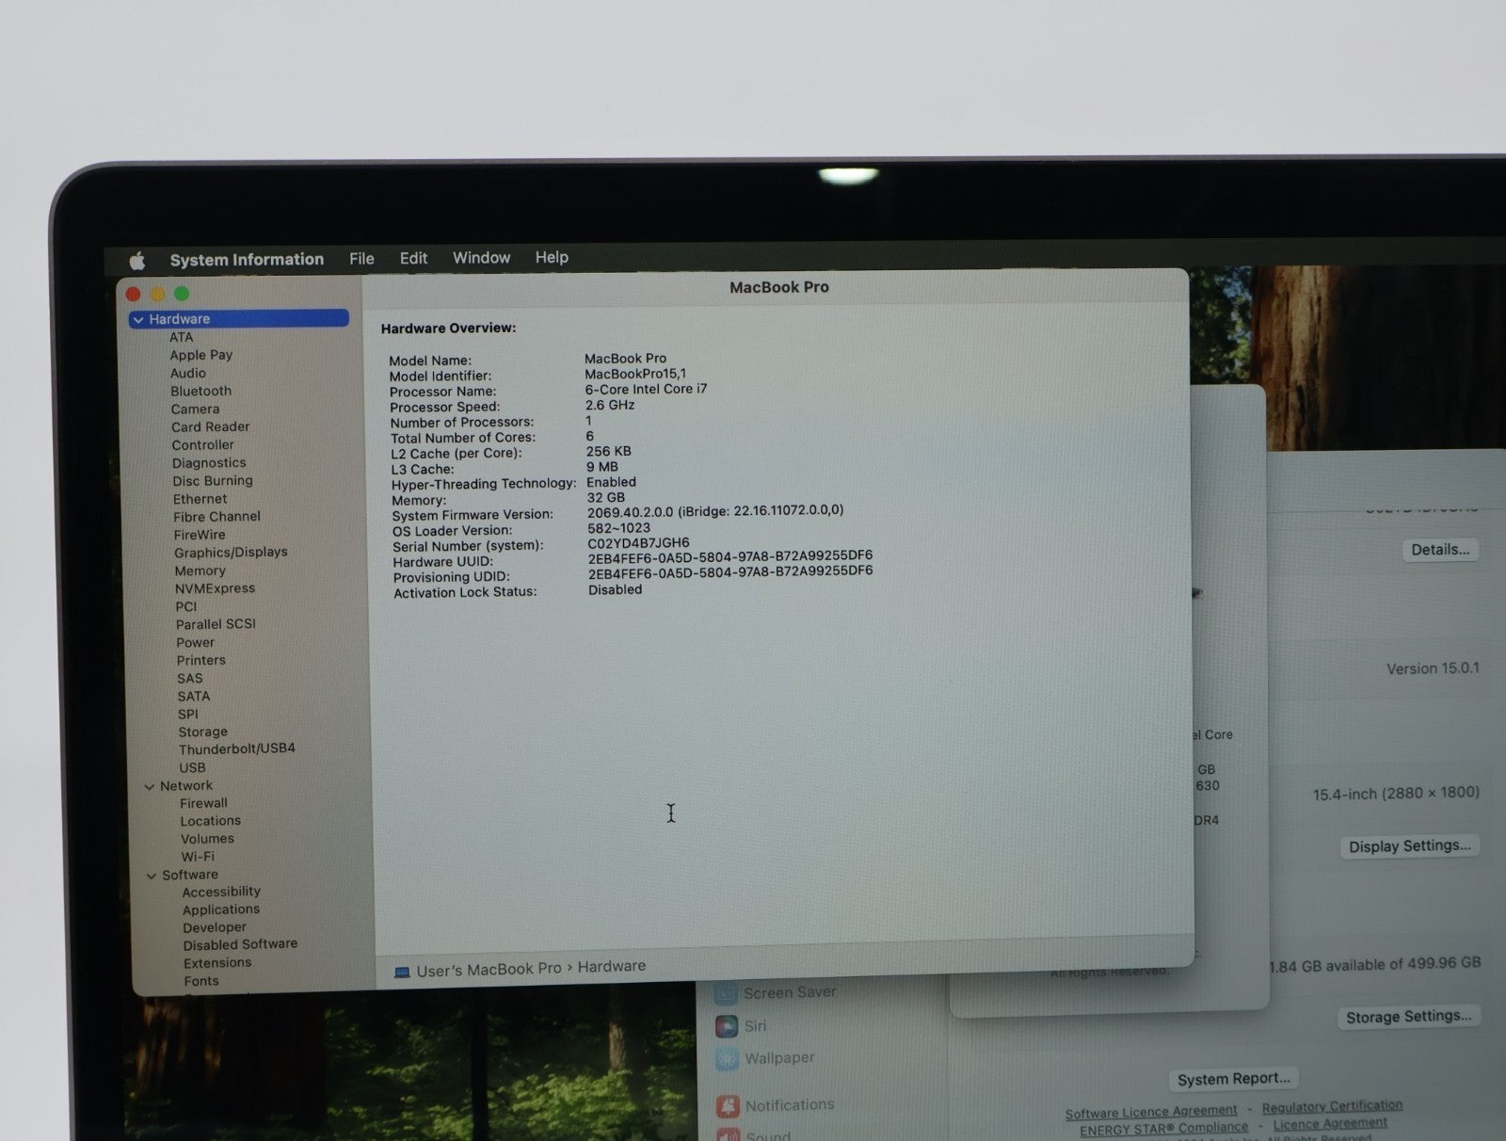Screen dimensions: 1506x1141
Task: Collapse the Software section chevron
Action: (x=152, y=876)
